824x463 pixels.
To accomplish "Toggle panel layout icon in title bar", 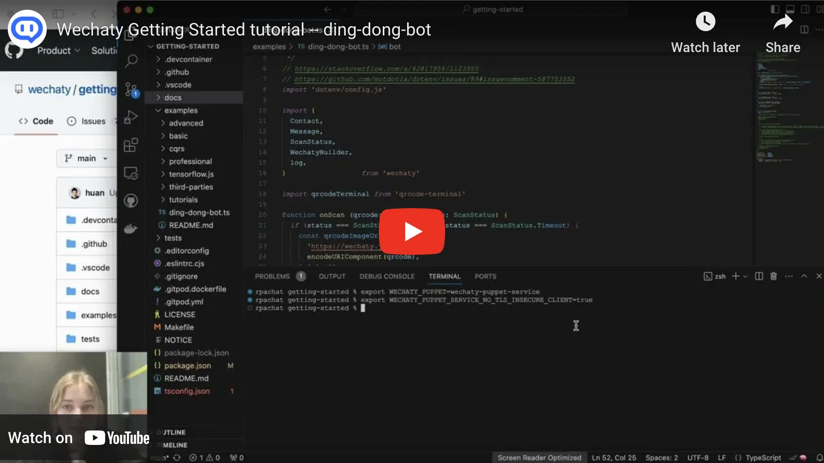I will [x=790, y=9].
